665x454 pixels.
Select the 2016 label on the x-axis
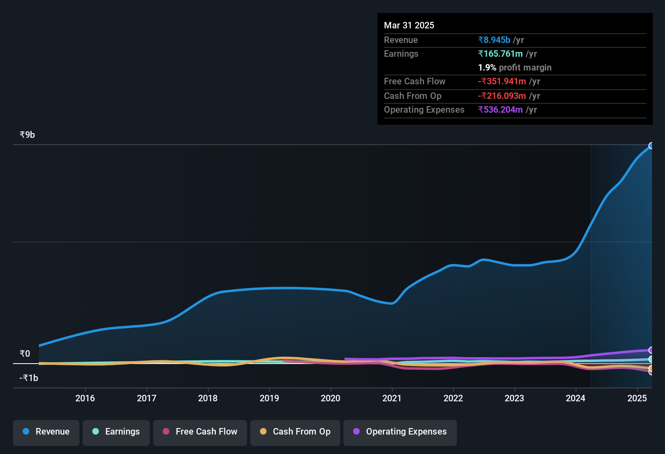tap(85, 398)
